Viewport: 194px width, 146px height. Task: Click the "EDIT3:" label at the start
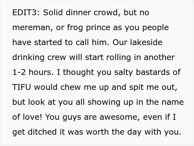coord(26,13)
